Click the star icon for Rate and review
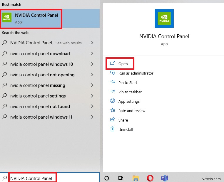 [x=112, y=110]
